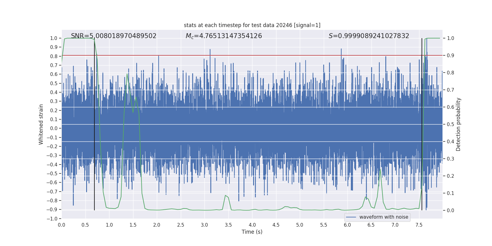This screenshot has width=492, height=246.
Task: Select the 'Time (s)' axis label
Action: point(252,232)
